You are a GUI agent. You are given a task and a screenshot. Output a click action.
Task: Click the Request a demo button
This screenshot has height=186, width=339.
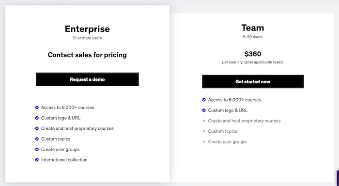pos(87,79)
